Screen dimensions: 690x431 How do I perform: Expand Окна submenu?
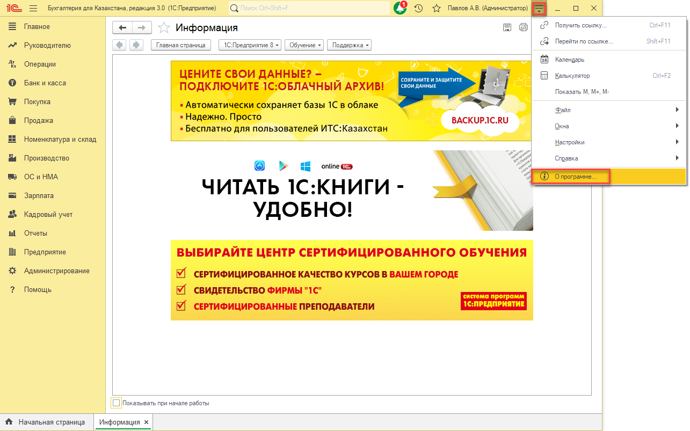click(x=609, y=126)
